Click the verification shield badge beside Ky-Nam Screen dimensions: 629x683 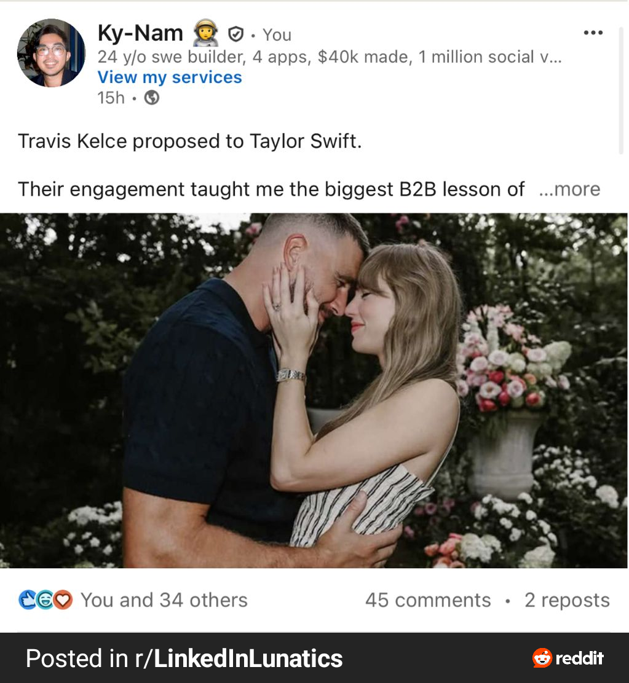[235, 34]
